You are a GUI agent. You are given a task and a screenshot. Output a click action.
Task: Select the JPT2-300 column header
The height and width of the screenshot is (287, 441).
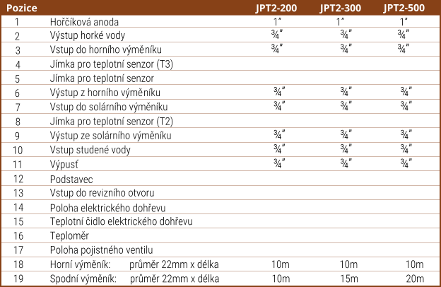[341, 8]
